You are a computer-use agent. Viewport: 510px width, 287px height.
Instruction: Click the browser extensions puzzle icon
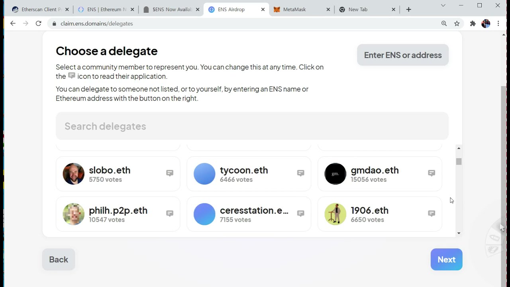(473, 24)
